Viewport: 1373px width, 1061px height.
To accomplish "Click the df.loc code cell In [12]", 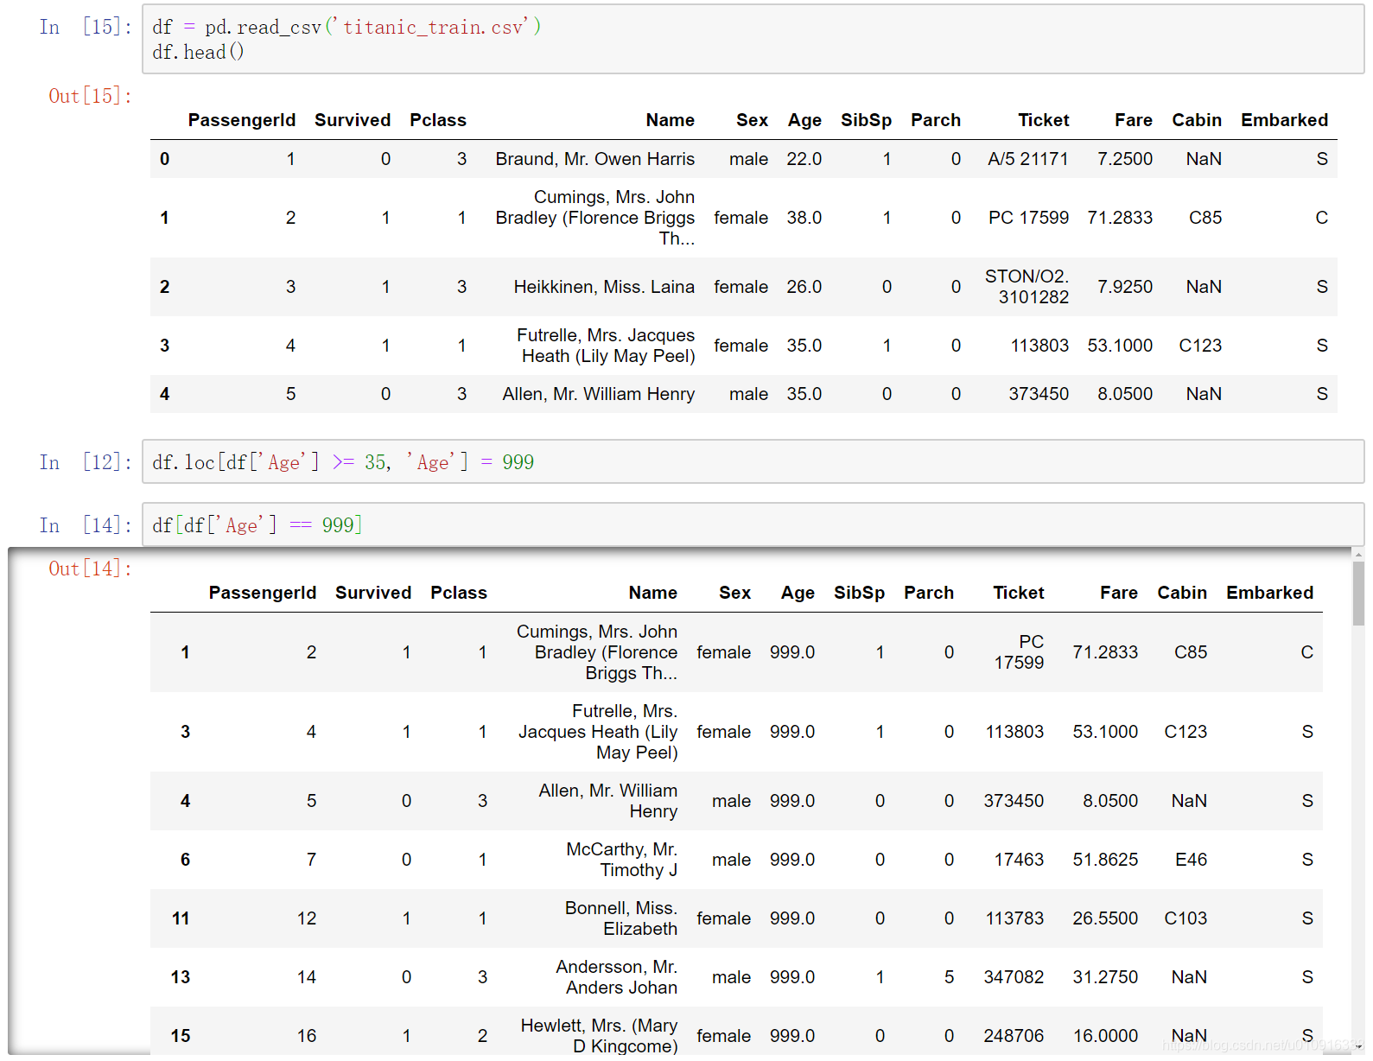I will click(x=753, y=462).
